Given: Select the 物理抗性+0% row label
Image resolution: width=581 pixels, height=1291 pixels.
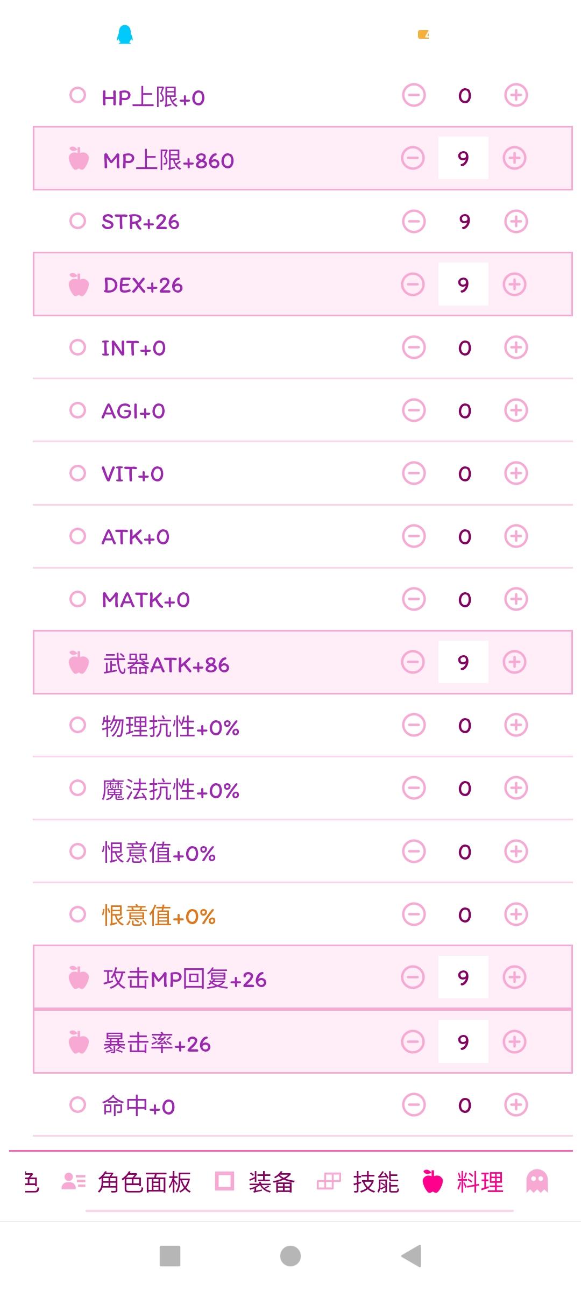Looking at the screenshot, I should (x=171, y=727).
